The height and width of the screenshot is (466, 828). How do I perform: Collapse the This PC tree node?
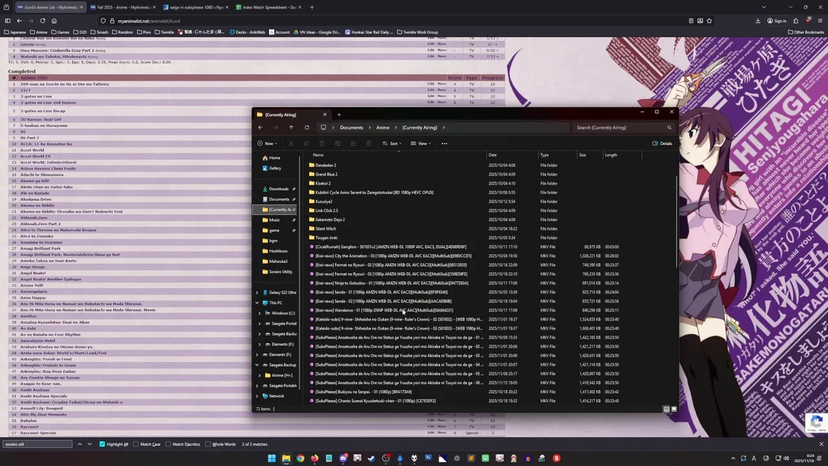[257, 303]
